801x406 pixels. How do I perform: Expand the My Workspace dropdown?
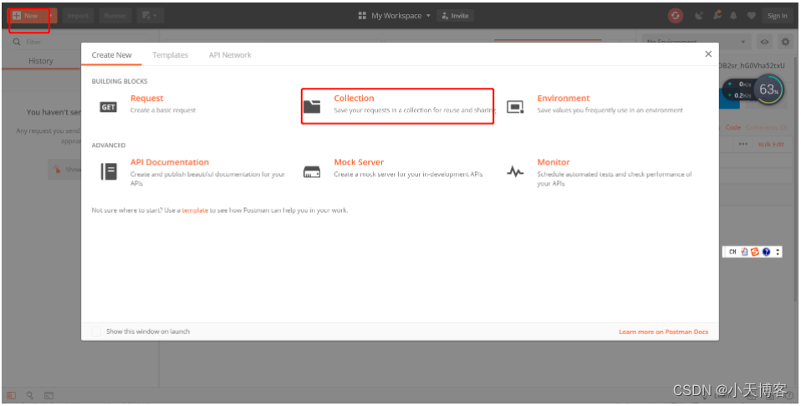coord(395,16)
